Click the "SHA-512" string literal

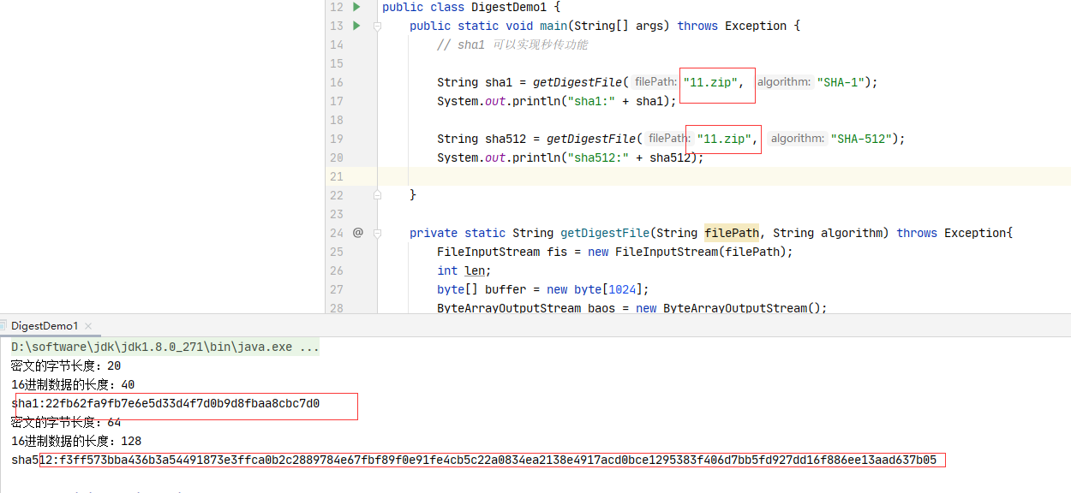[x=859, y=139]
